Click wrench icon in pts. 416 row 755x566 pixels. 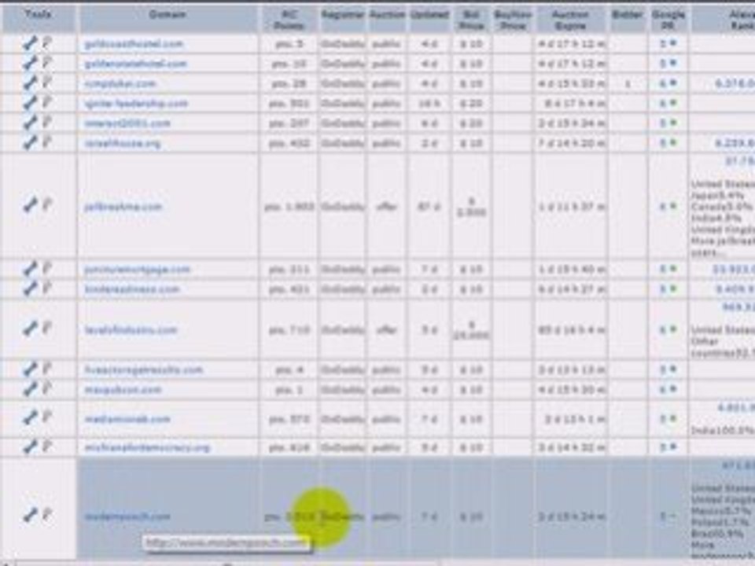tap(29, 447)
